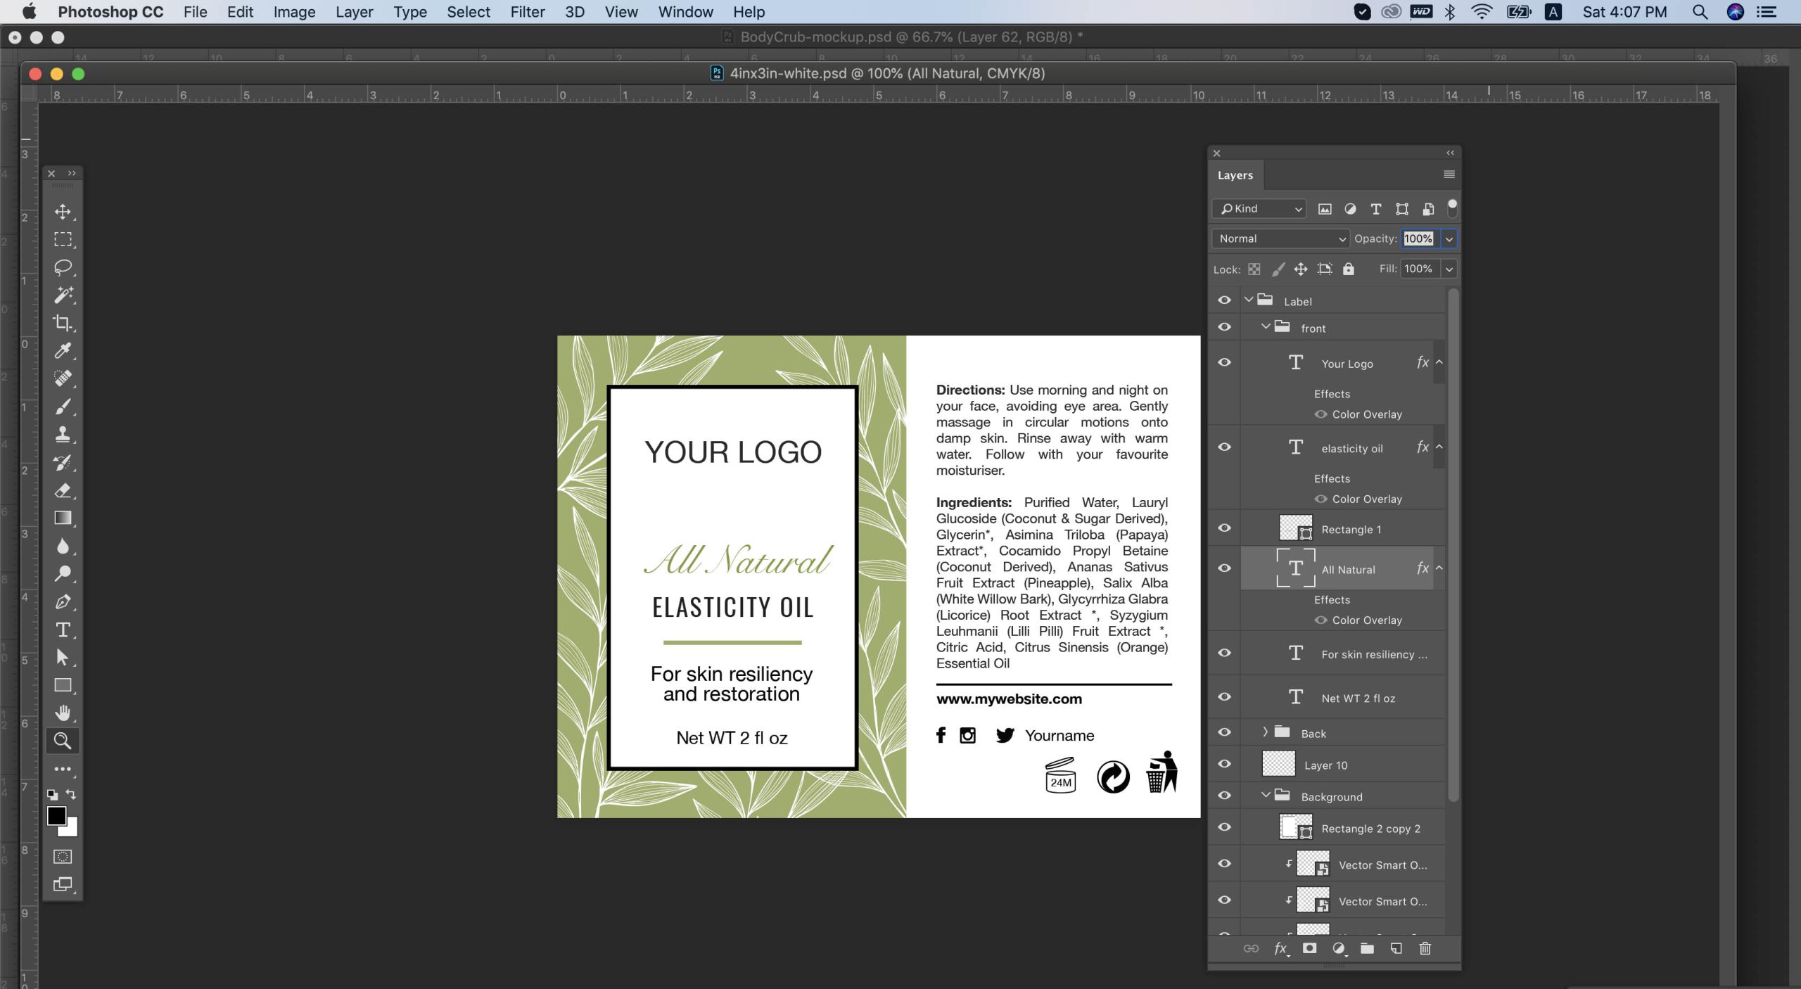Click the trash icon to delete layer
Screen dimensions: 1801x989
pos(1425,948)
